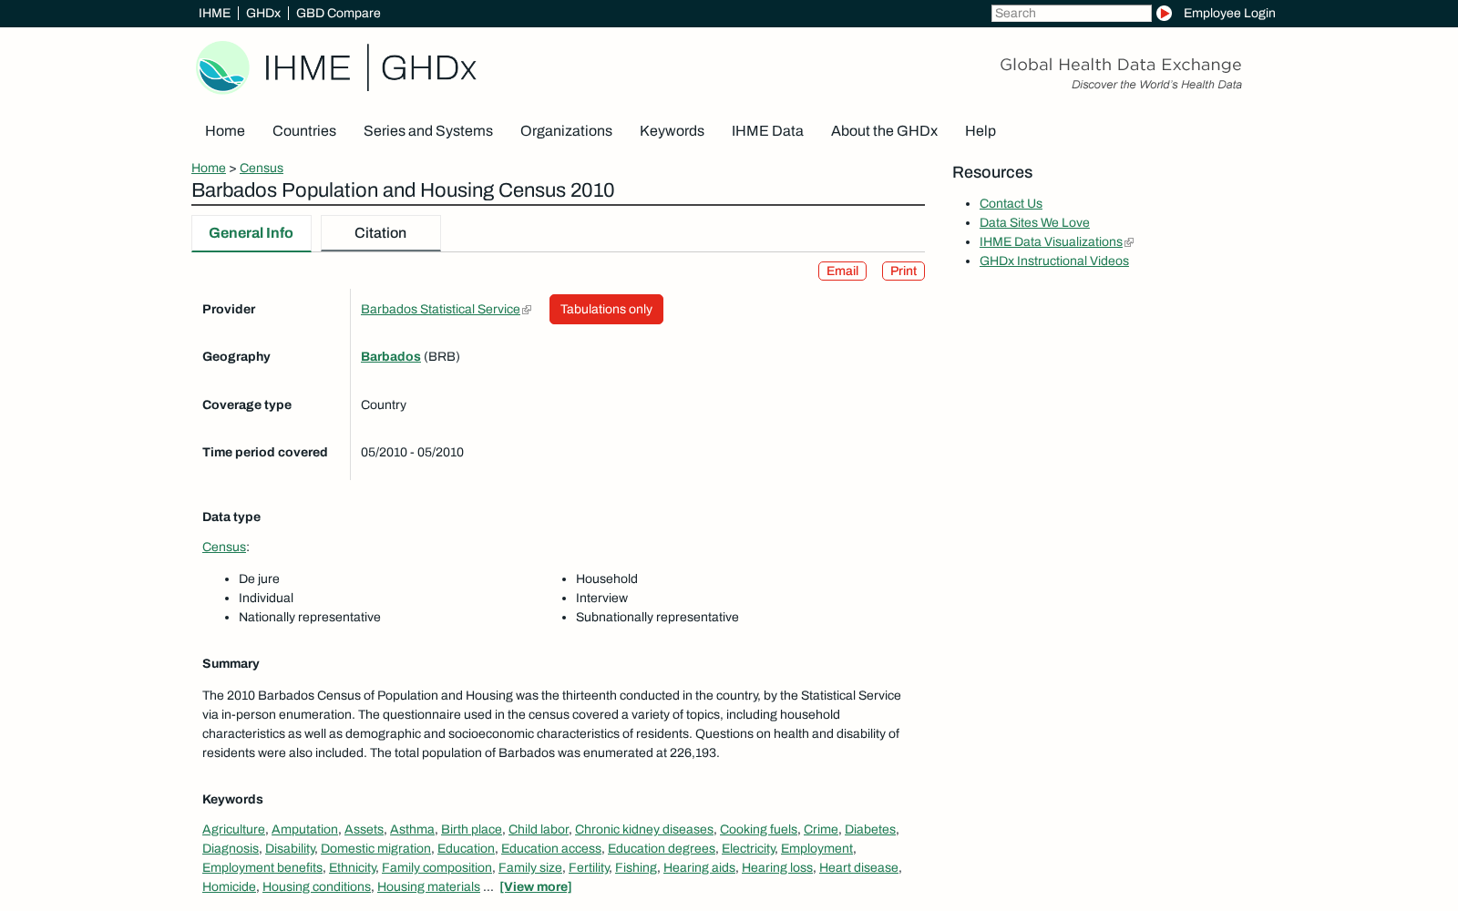Click the 'Subnationally representative' list item
This screenshot has height=911, width=1458.
tap(657, 617)
